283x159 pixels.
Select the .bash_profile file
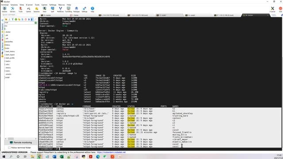coord(10,58)
